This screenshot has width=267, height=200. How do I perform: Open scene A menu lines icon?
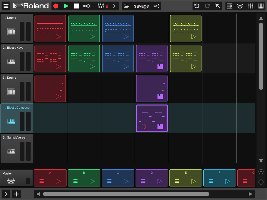[41, 181]
